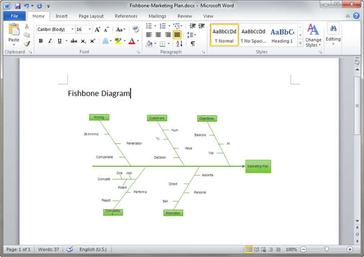Viewport: 364px width, 257px height.
Task: Open Editing find binoculars group
Action: [x=333, y=35]
